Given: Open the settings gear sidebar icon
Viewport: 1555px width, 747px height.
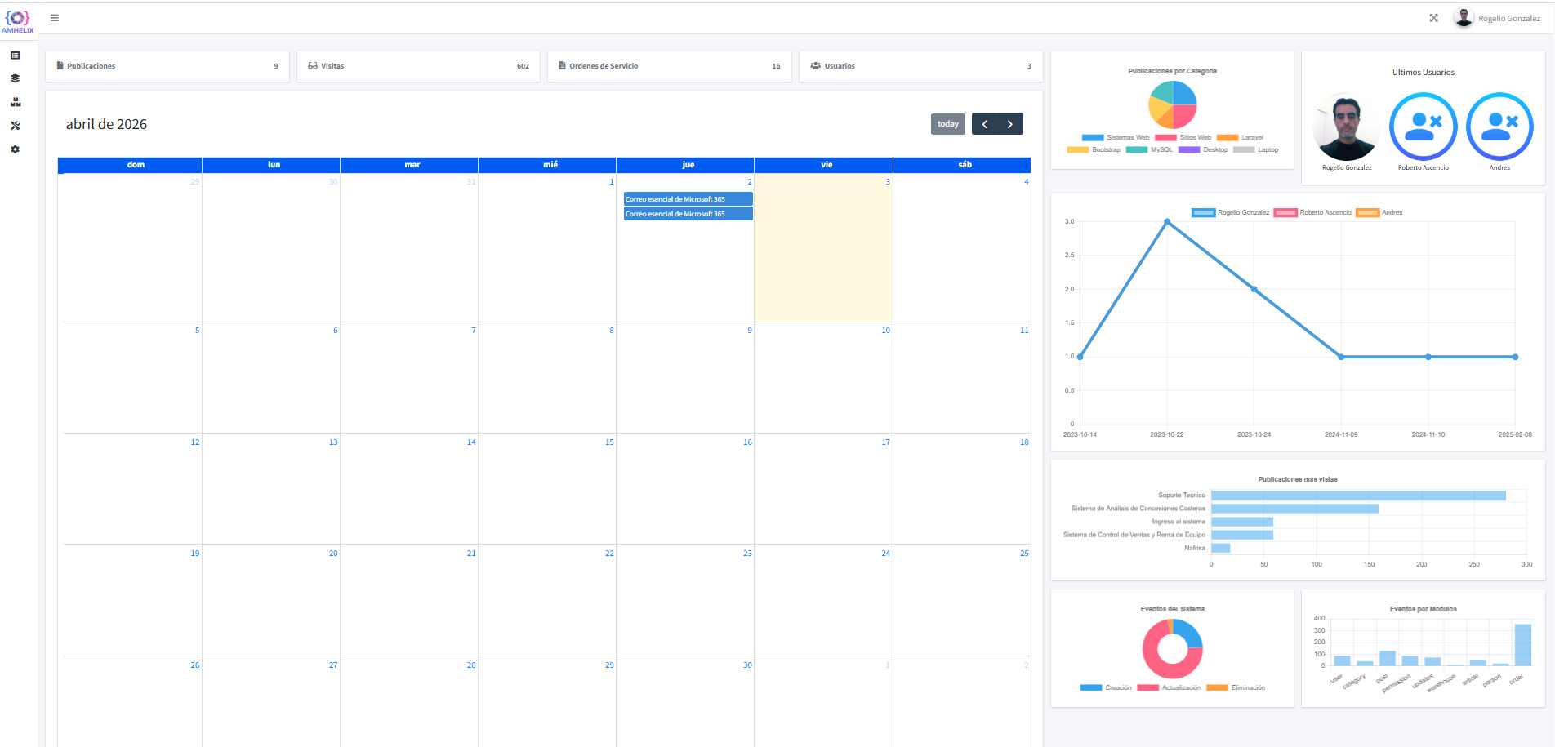Looking at the screenshot, I should pyautogui.click(x=15, y=149).
